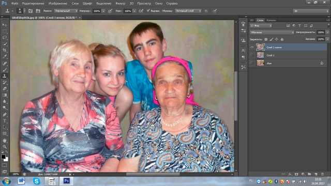The height and width of the screenshot is (186, 331).
Task: Create a new layer group folder
Action: 309,174
